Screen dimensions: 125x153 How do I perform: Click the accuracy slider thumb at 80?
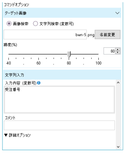(x=69, y=54)
